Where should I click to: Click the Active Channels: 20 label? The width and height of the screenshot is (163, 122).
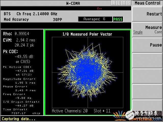tap(70, 111)
